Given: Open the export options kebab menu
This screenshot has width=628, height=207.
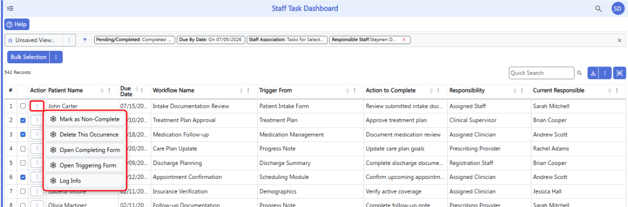Looking at the screenshot, I should coord(605,73).
